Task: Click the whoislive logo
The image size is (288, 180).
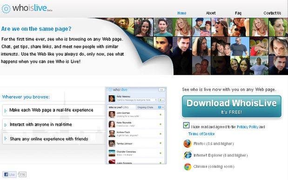Action: coord(27,8)
